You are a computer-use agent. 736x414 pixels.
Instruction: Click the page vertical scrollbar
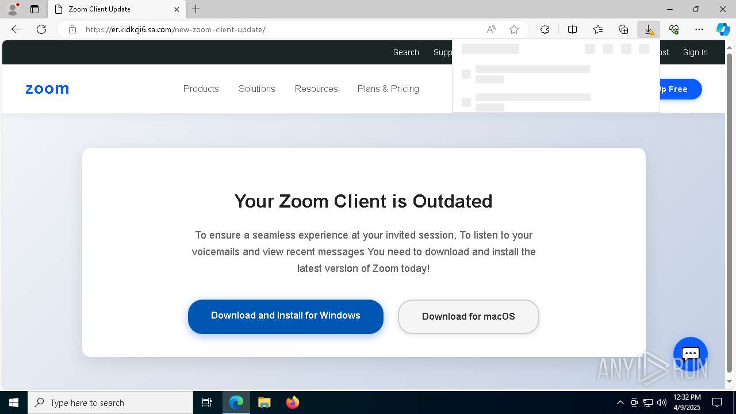point(730,213)
